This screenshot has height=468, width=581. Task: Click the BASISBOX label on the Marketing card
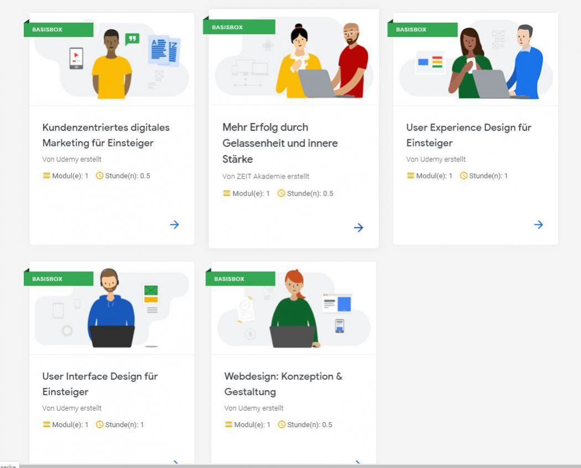[x=59, y=30]
